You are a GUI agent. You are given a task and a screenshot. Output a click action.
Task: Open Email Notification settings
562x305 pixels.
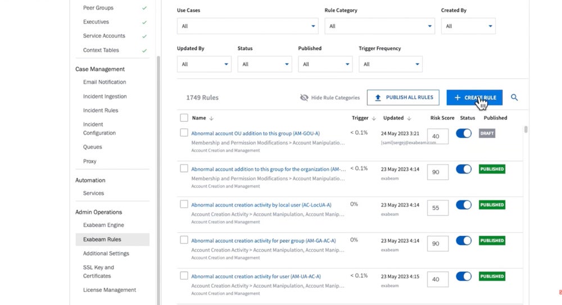tap(105, 82)
